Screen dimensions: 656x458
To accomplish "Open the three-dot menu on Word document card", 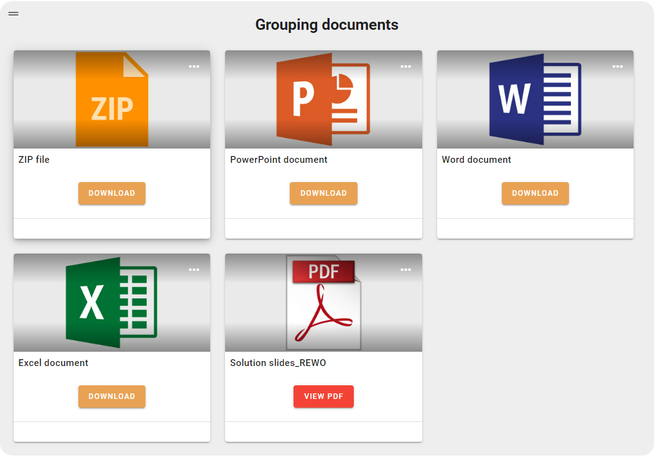I will [617, 66].
